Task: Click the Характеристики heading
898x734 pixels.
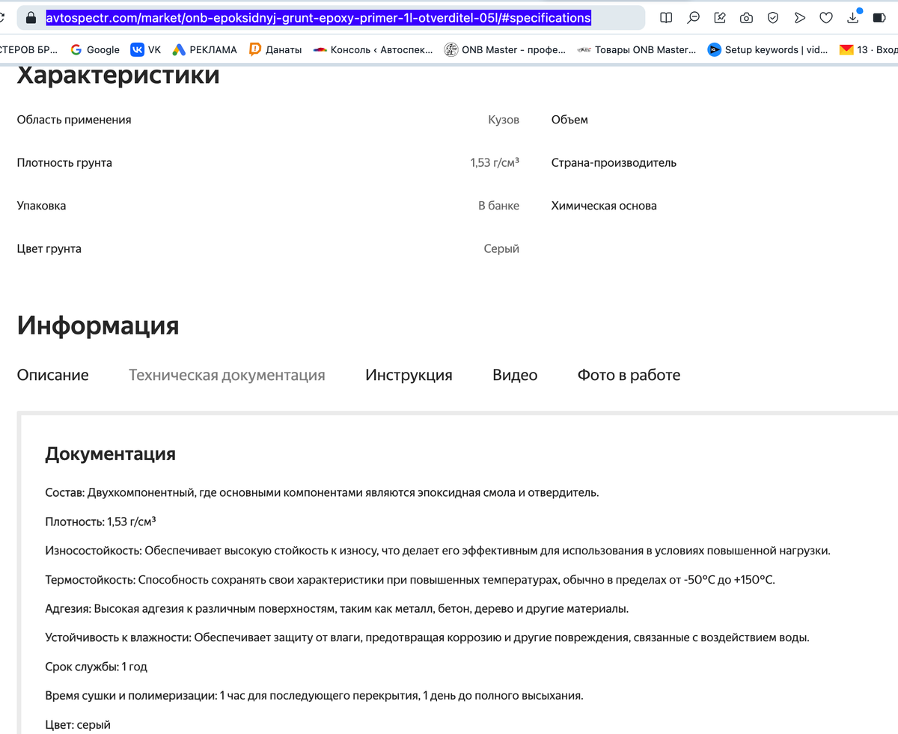Action: point(118,76)
